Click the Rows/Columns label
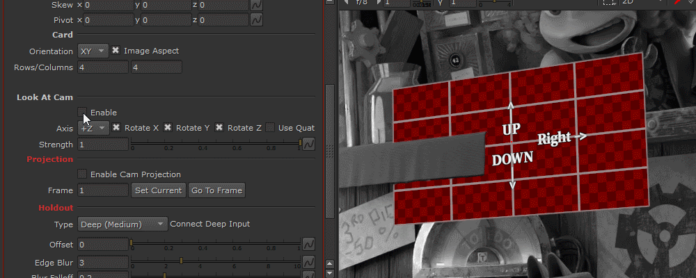 pos(43,67)
